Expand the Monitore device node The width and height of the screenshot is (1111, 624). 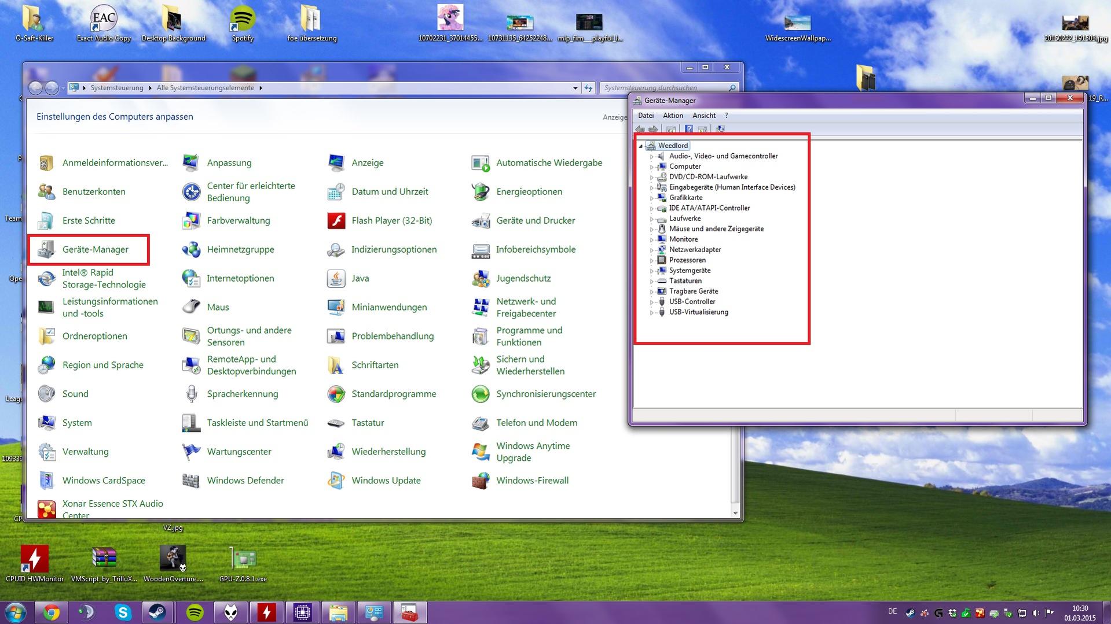(x=652, y=239)
